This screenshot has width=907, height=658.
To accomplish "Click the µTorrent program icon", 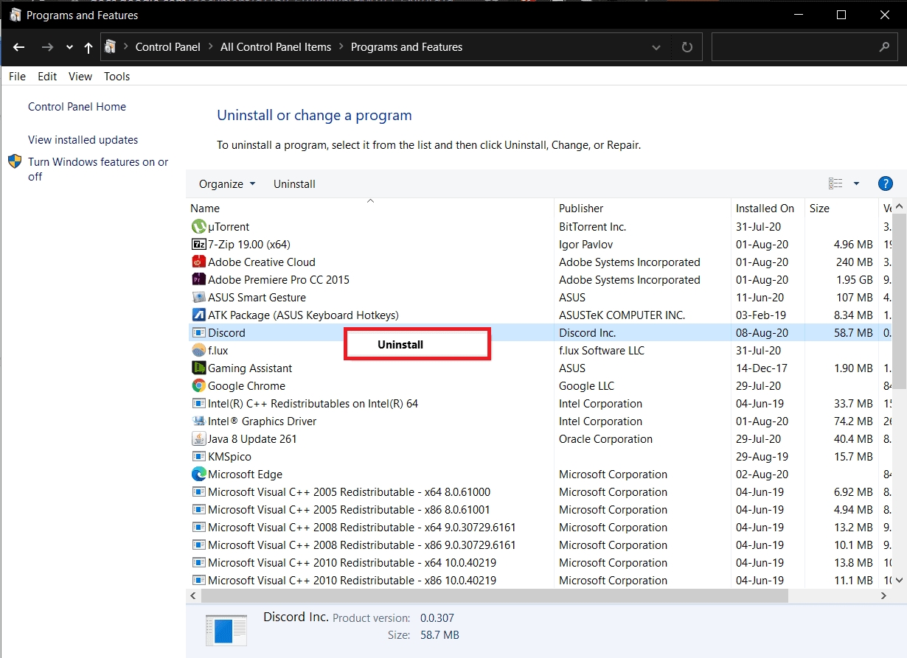I will click(198, 227).
